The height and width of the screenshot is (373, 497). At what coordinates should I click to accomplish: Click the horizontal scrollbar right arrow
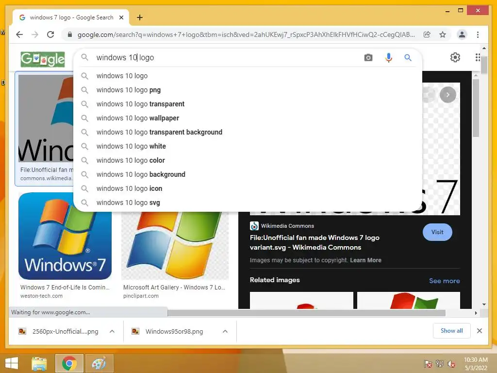[x=476, y=313]
